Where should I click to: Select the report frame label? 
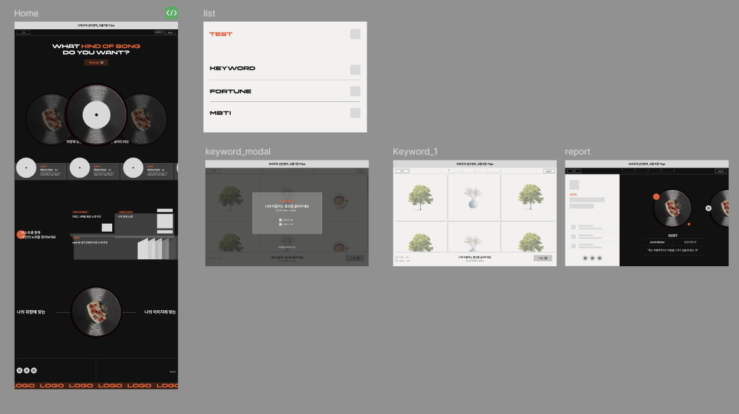[x=577, y=152]
